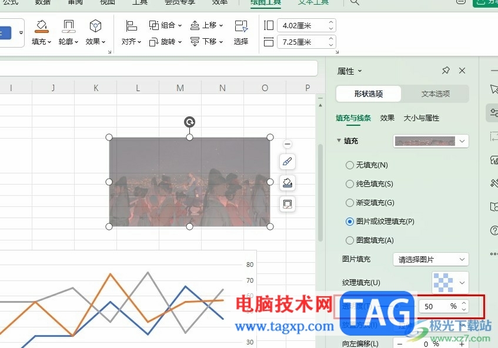
Task: Open the 请选择图片 picture fill dropdown
Action: click(x=430, y=259)
